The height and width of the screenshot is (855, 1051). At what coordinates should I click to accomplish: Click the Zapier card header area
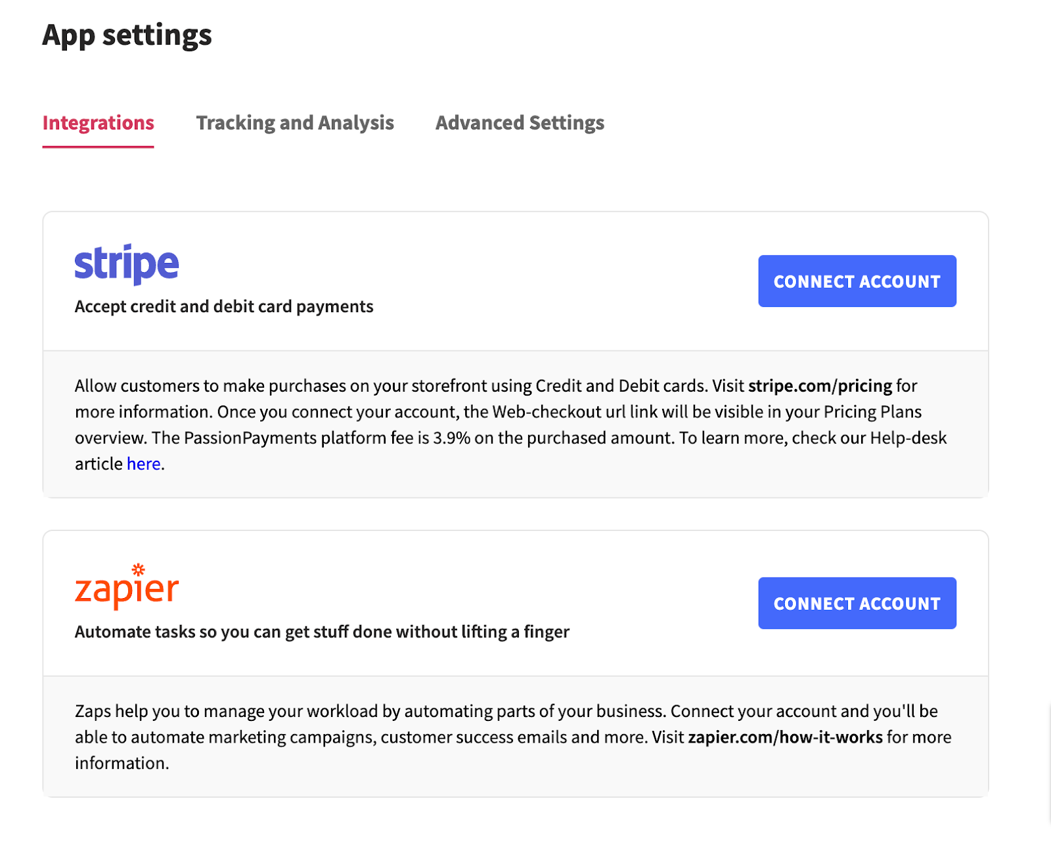(x=516, y=603)
